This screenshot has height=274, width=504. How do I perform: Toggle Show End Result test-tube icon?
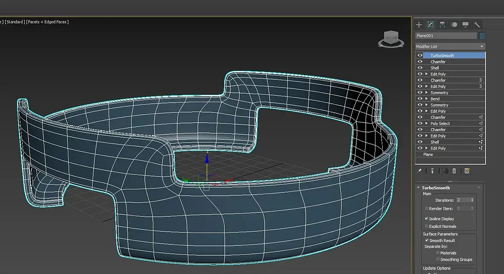tap(432, 171)
